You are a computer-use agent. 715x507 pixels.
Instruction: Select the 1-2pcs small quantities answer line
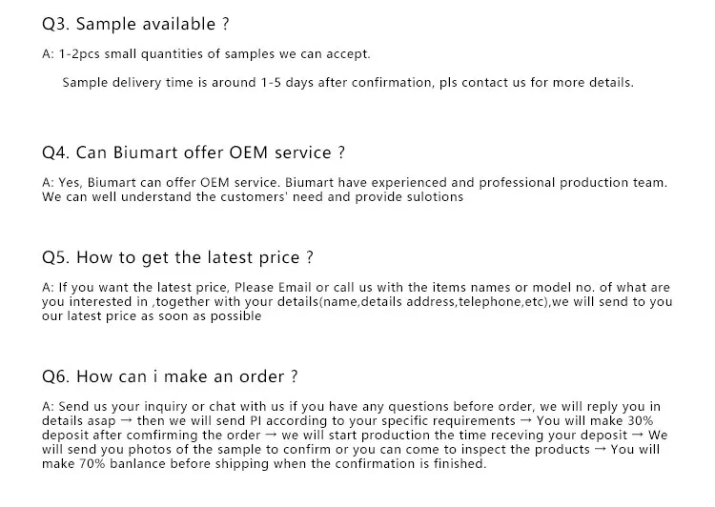(x=206, y=53)
